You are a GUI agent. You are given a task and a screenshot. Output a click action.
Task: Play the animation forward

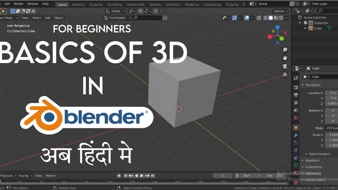(142, 176)
